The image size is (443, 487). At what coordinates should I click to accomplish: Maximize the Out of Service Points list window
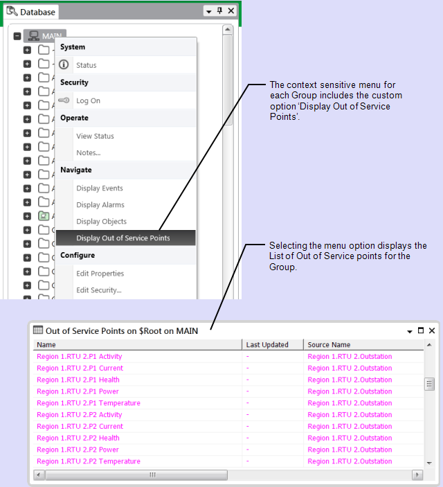point(421,330)
